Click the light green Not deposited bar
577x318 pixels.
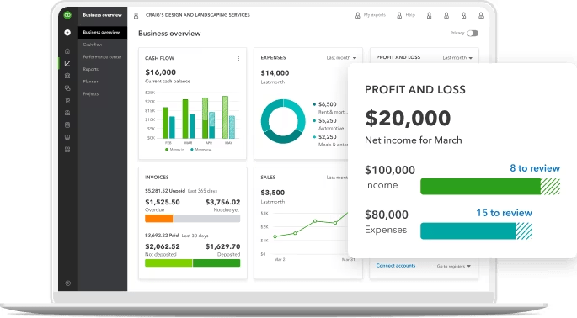(x=168, y=263)
